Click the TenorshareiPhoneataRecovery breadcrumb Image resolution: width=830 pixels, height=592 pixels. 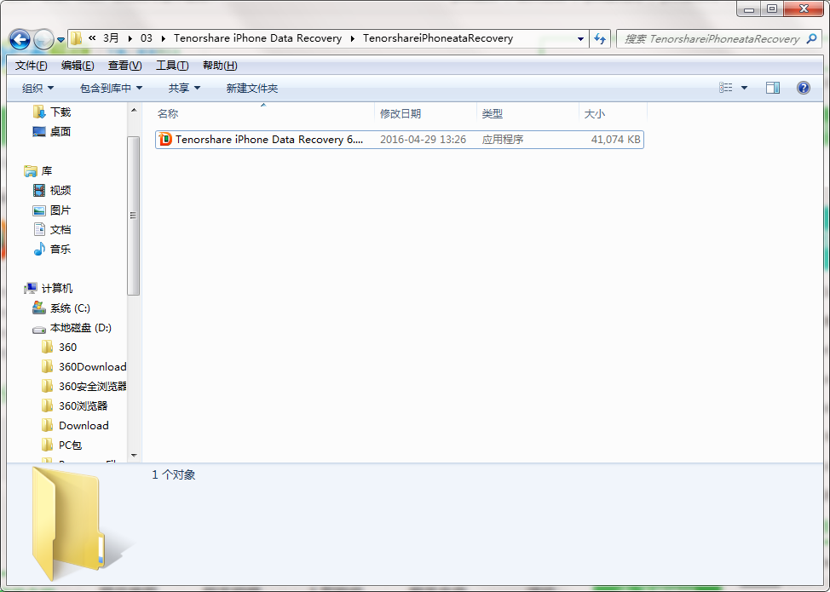438,38
